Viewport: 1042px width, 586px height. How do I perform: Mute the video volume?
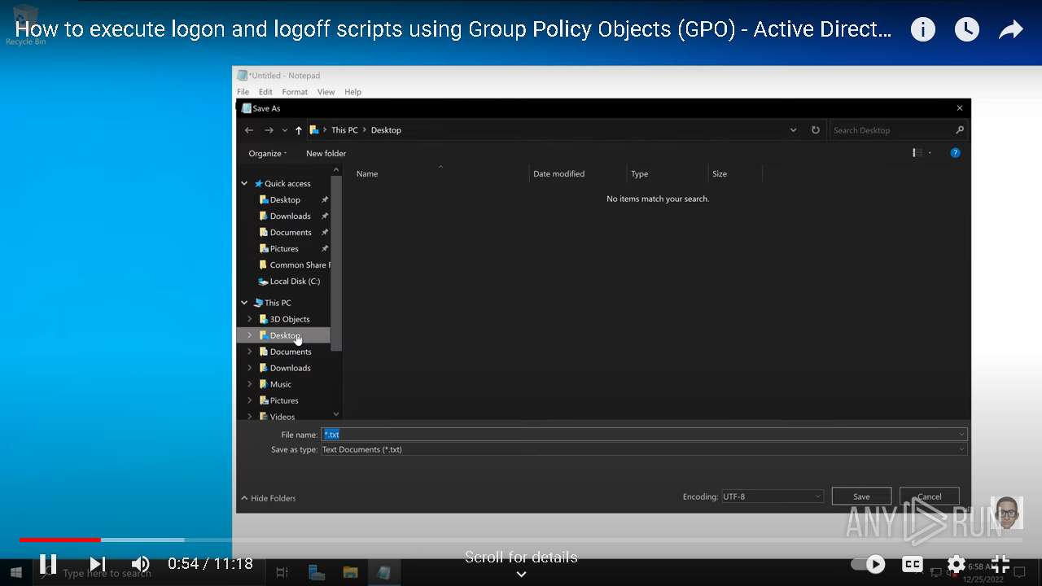pyautogui.click(x=141, y=563)
